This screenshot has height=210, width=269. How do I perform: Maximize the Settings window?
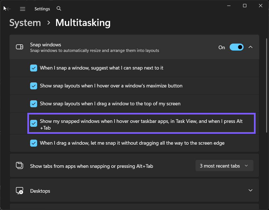click(x=245, y=6)
